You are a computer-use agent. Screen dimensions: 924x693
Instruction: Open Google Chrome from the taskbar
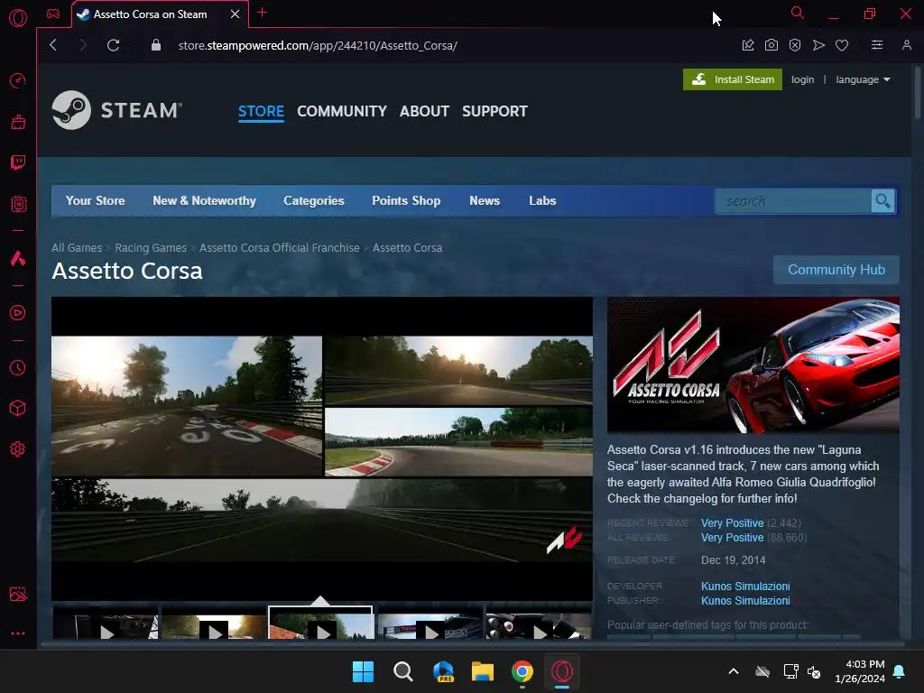click(522, 671)
